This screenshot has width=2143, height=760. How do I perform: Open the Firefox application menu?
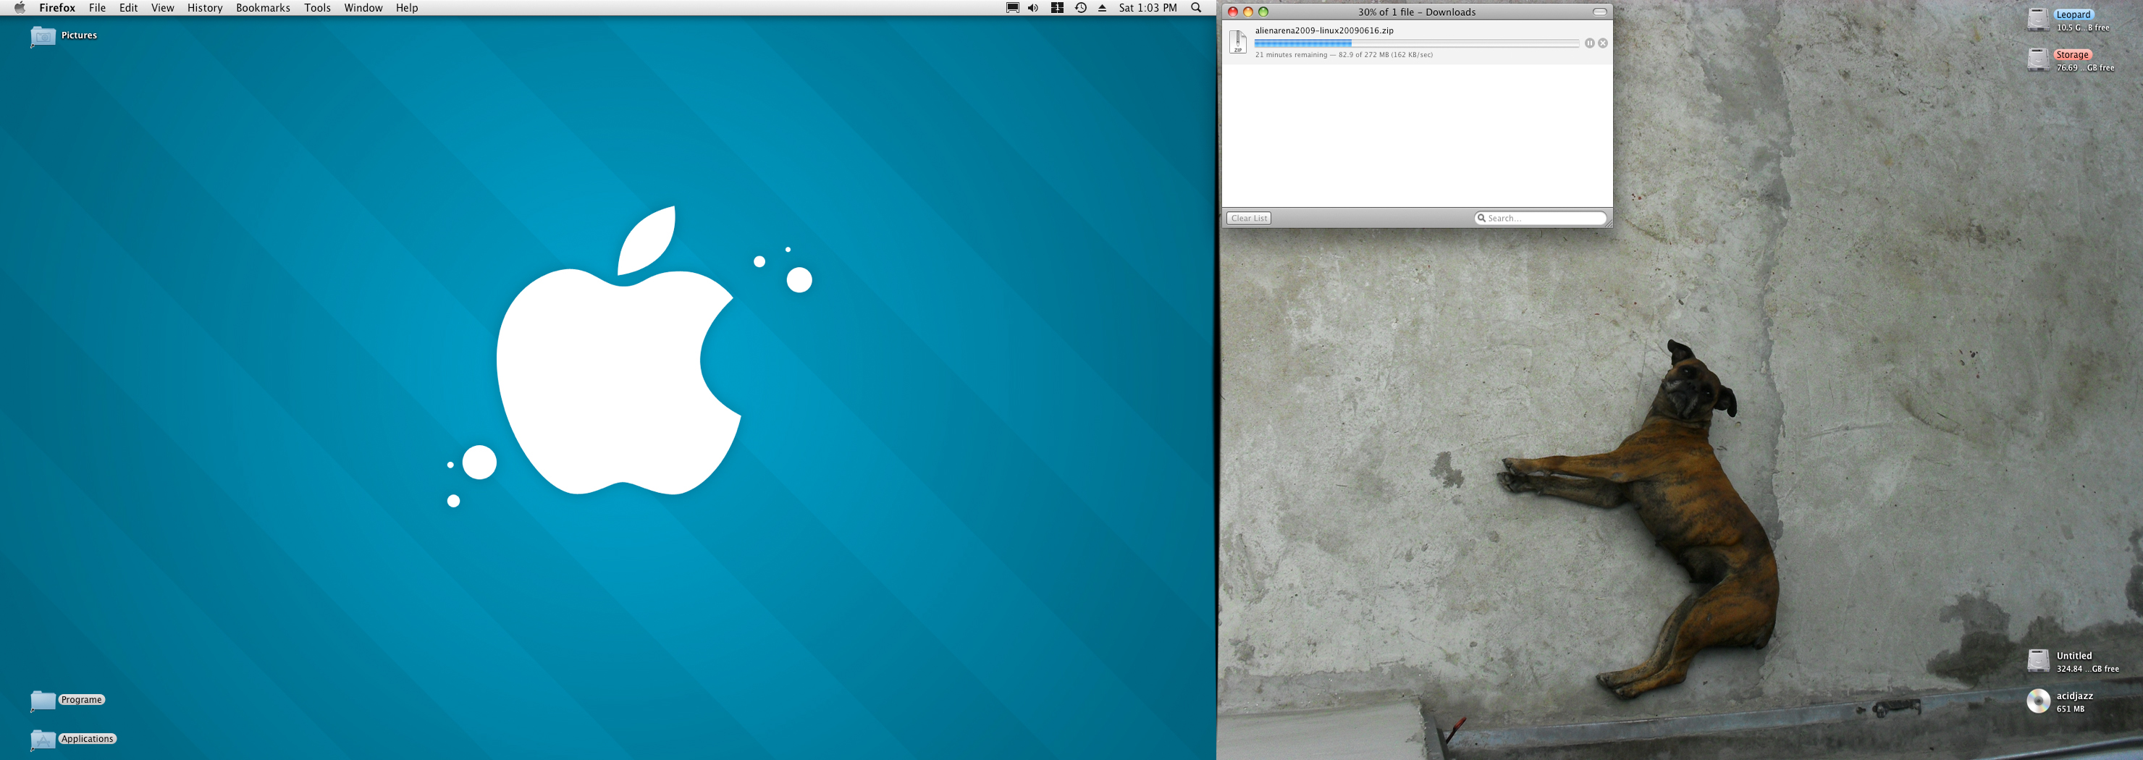pyautogui.click(x=57, y=7)
